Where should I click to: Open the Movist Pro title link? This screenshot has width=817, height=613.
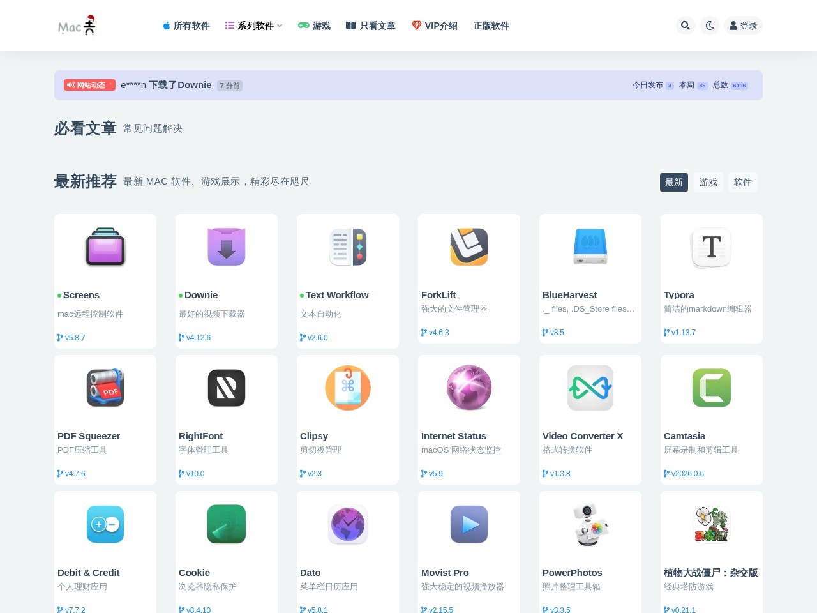(x=445, y=573)
